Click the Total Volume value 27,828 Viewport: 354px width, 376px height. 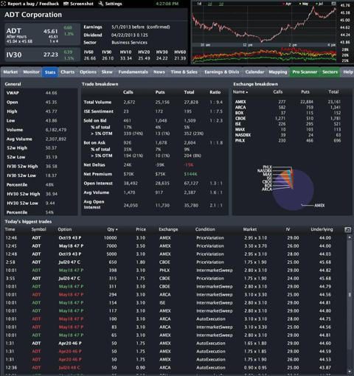(x=191, y=102)
